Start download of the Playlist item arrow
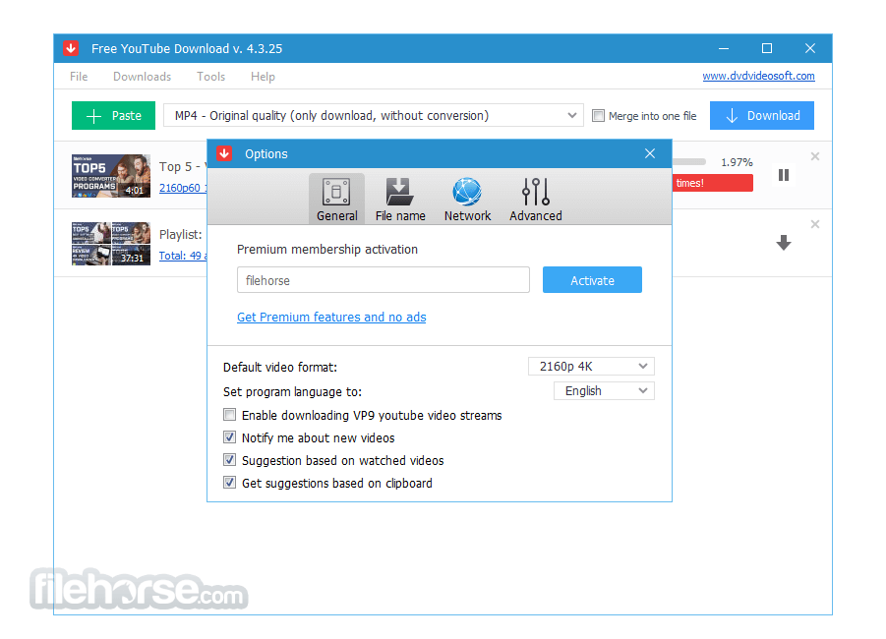Screen dimensions: 886x639 (x=783, y=243)
